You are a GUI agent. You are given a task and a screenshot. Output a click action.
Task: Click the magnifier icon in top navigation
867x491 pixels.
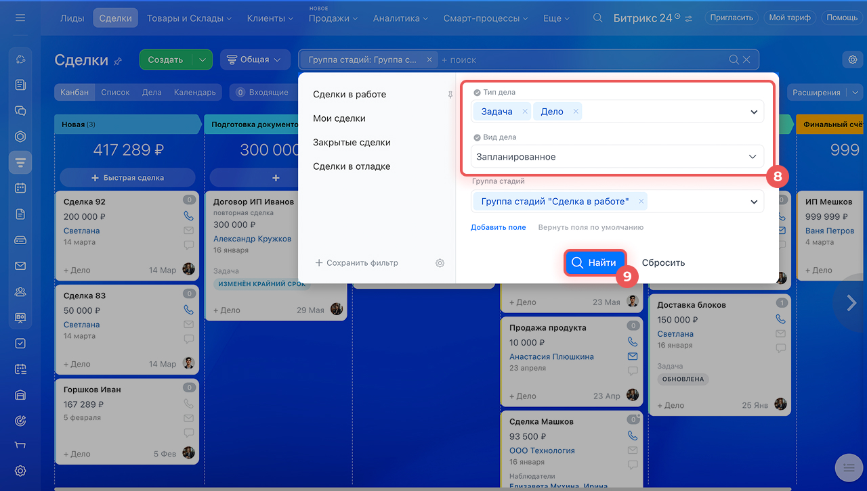point(597,18)
